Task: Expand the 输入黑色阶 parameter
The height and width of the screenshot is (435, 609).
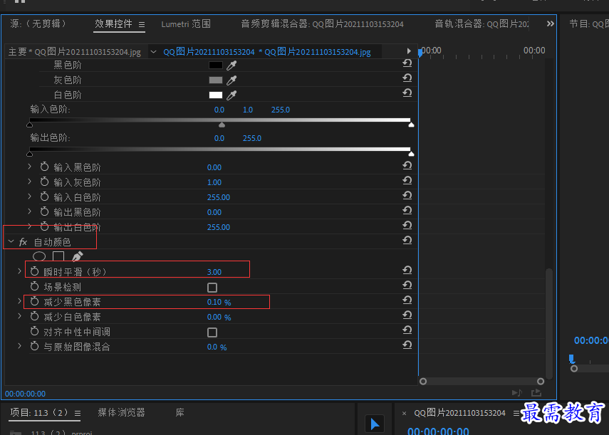Action: click(x=29, y=167)
